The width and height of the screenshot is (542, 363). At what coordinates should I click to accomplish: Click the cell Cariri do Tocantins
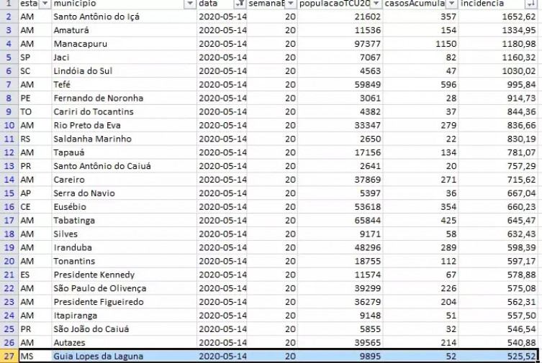click(125, 111)
